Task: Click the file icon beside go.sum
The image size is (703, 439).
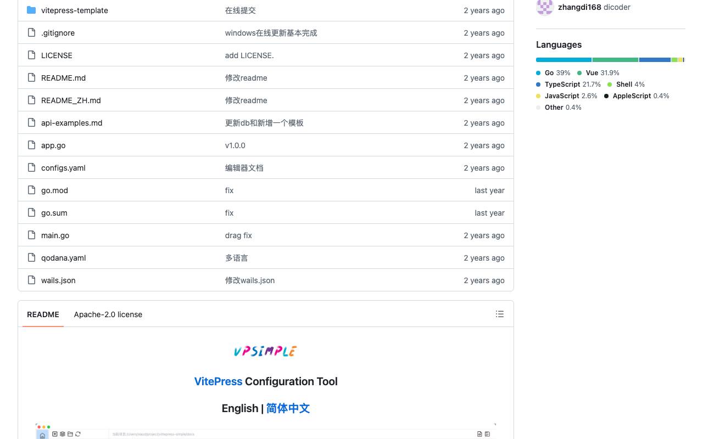Action: [31, 212]
